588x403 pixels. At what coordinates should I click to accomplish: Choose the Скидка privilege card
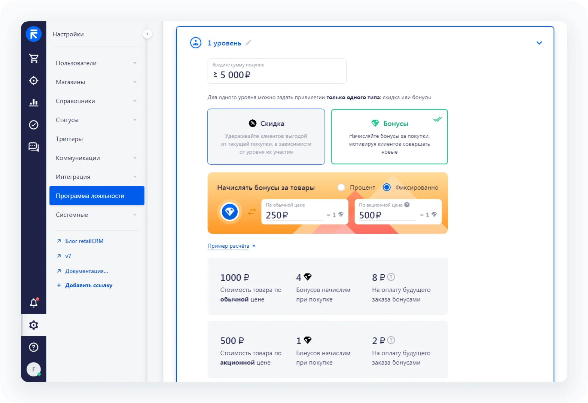tap(266, 137)
